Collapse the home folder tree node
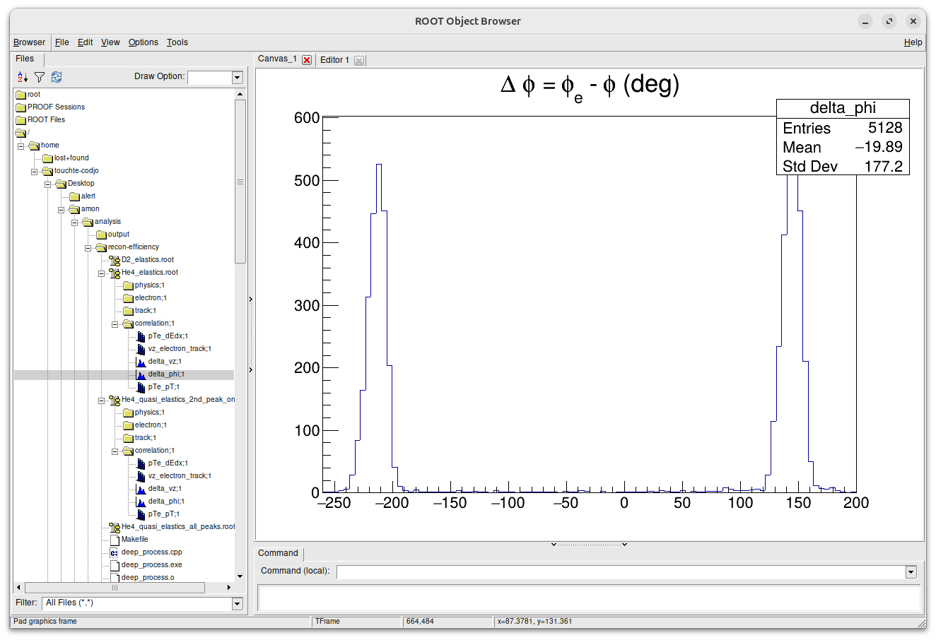Image resolution: width=936 pixels, height=640 pixels. click(x=21, y=146)
